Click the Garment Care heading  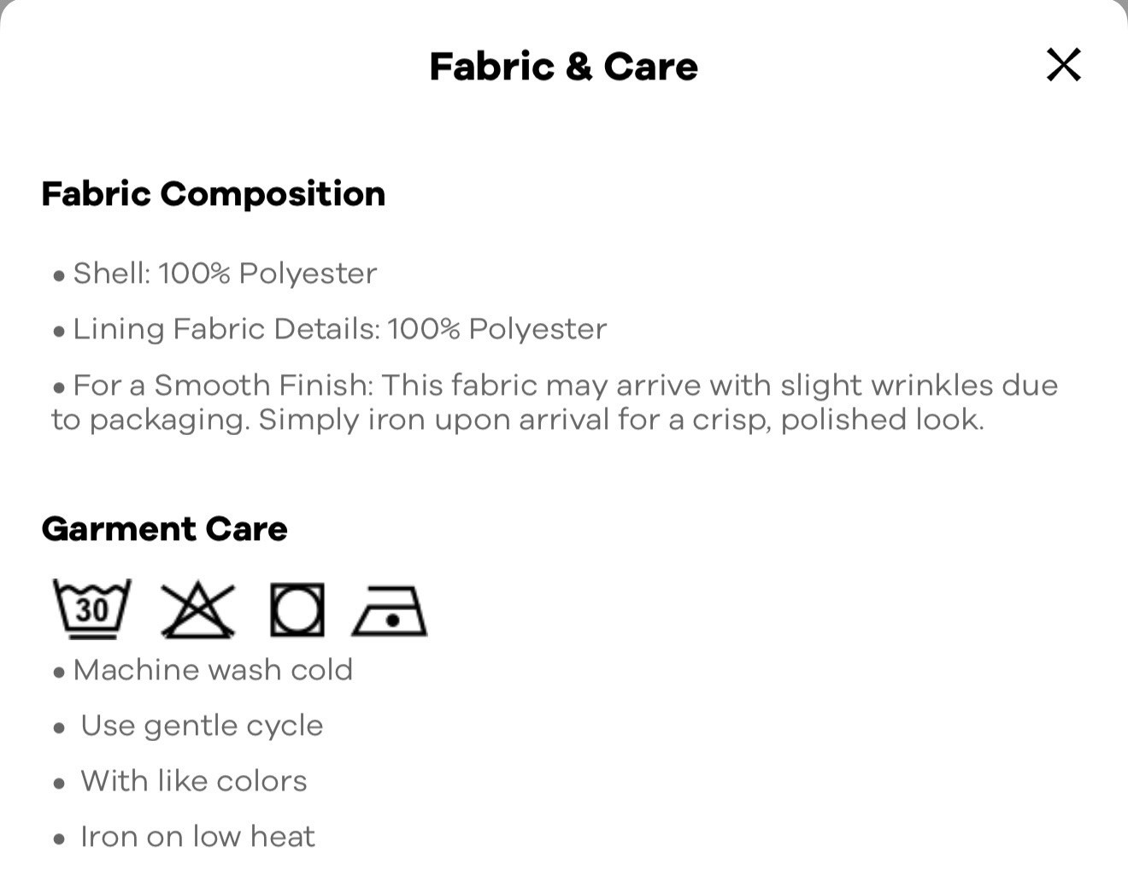pos(164,529)
